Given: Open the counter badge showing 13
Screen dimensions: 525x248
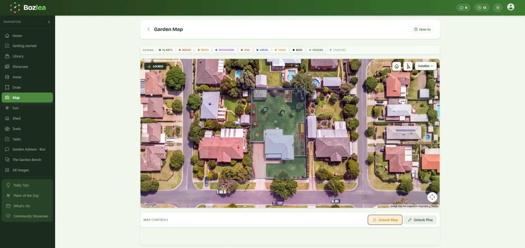Looking at the screenshot, I should coord(482,8).
